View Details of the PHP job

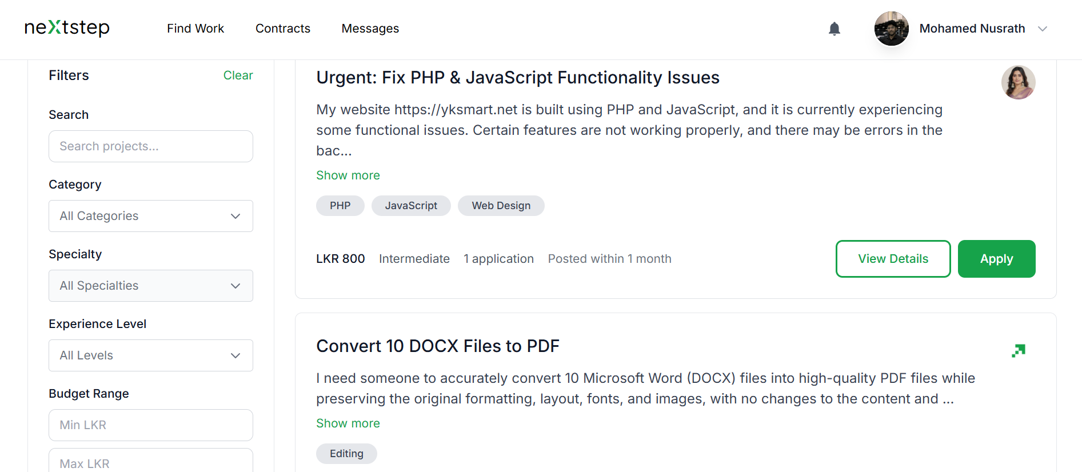893,259
